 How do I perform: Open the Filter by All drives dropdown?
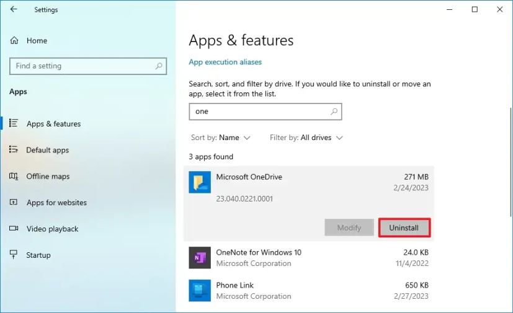point(306,138)
